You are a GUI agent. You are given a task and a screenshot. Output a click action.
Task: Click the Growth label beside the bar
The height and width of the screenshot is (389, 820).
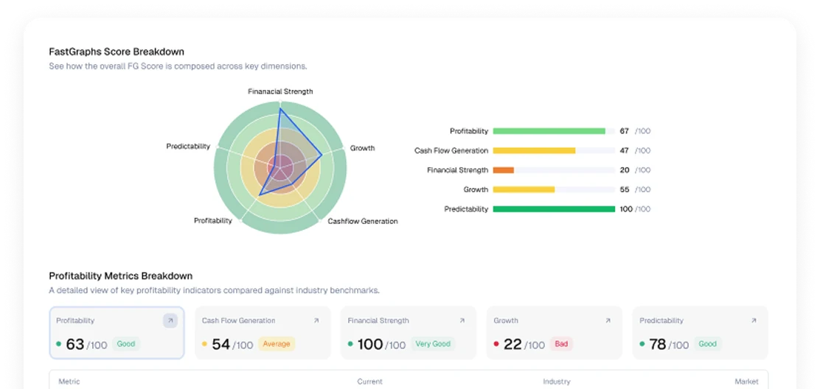click(x=476, y=189)
